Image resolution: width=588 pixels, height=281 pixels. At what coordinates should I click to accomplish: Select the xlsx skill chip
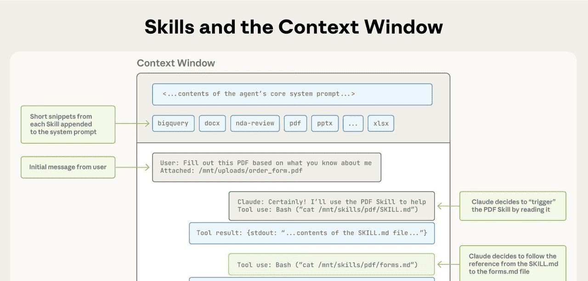[x=381, y=124]
